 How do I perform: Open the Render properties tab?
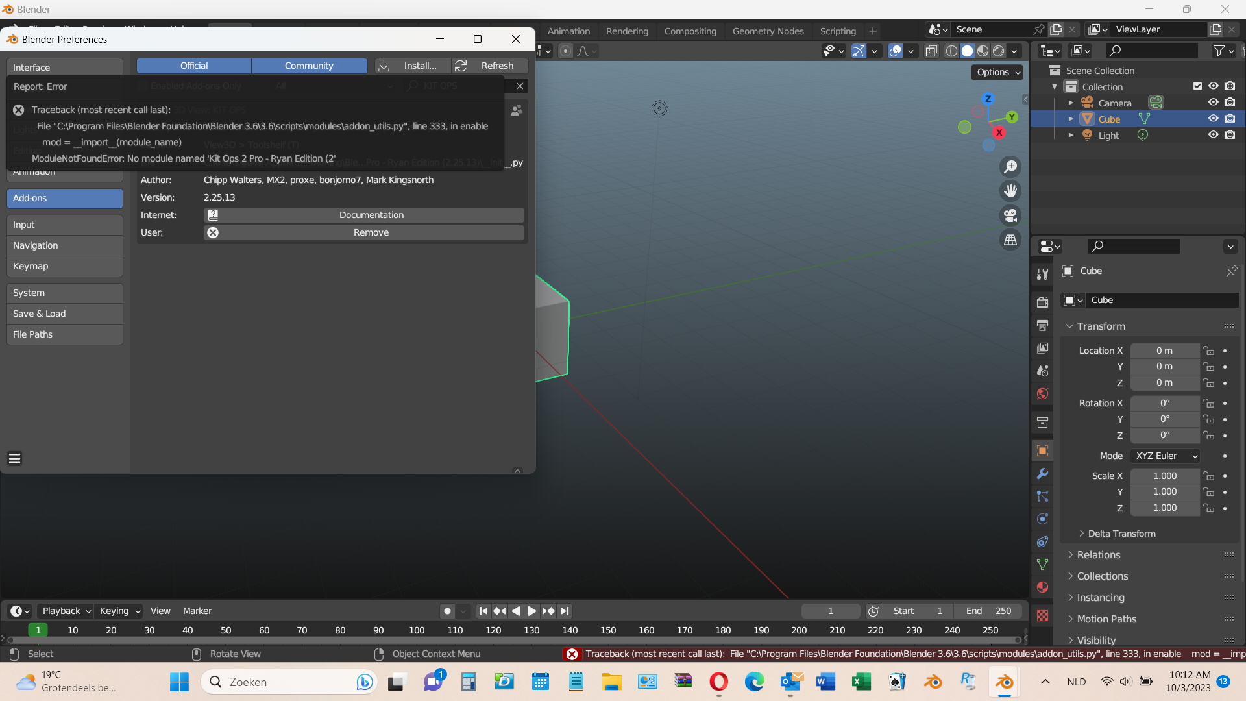click(1042, 302)
